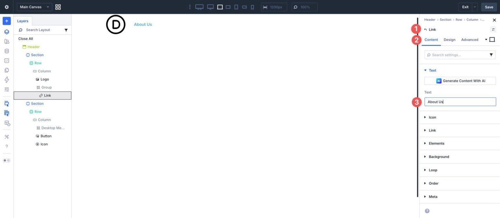Viewport: 500px width, 218px height.
Task: Select the phone portrait view icon
Action: (252, 7)
